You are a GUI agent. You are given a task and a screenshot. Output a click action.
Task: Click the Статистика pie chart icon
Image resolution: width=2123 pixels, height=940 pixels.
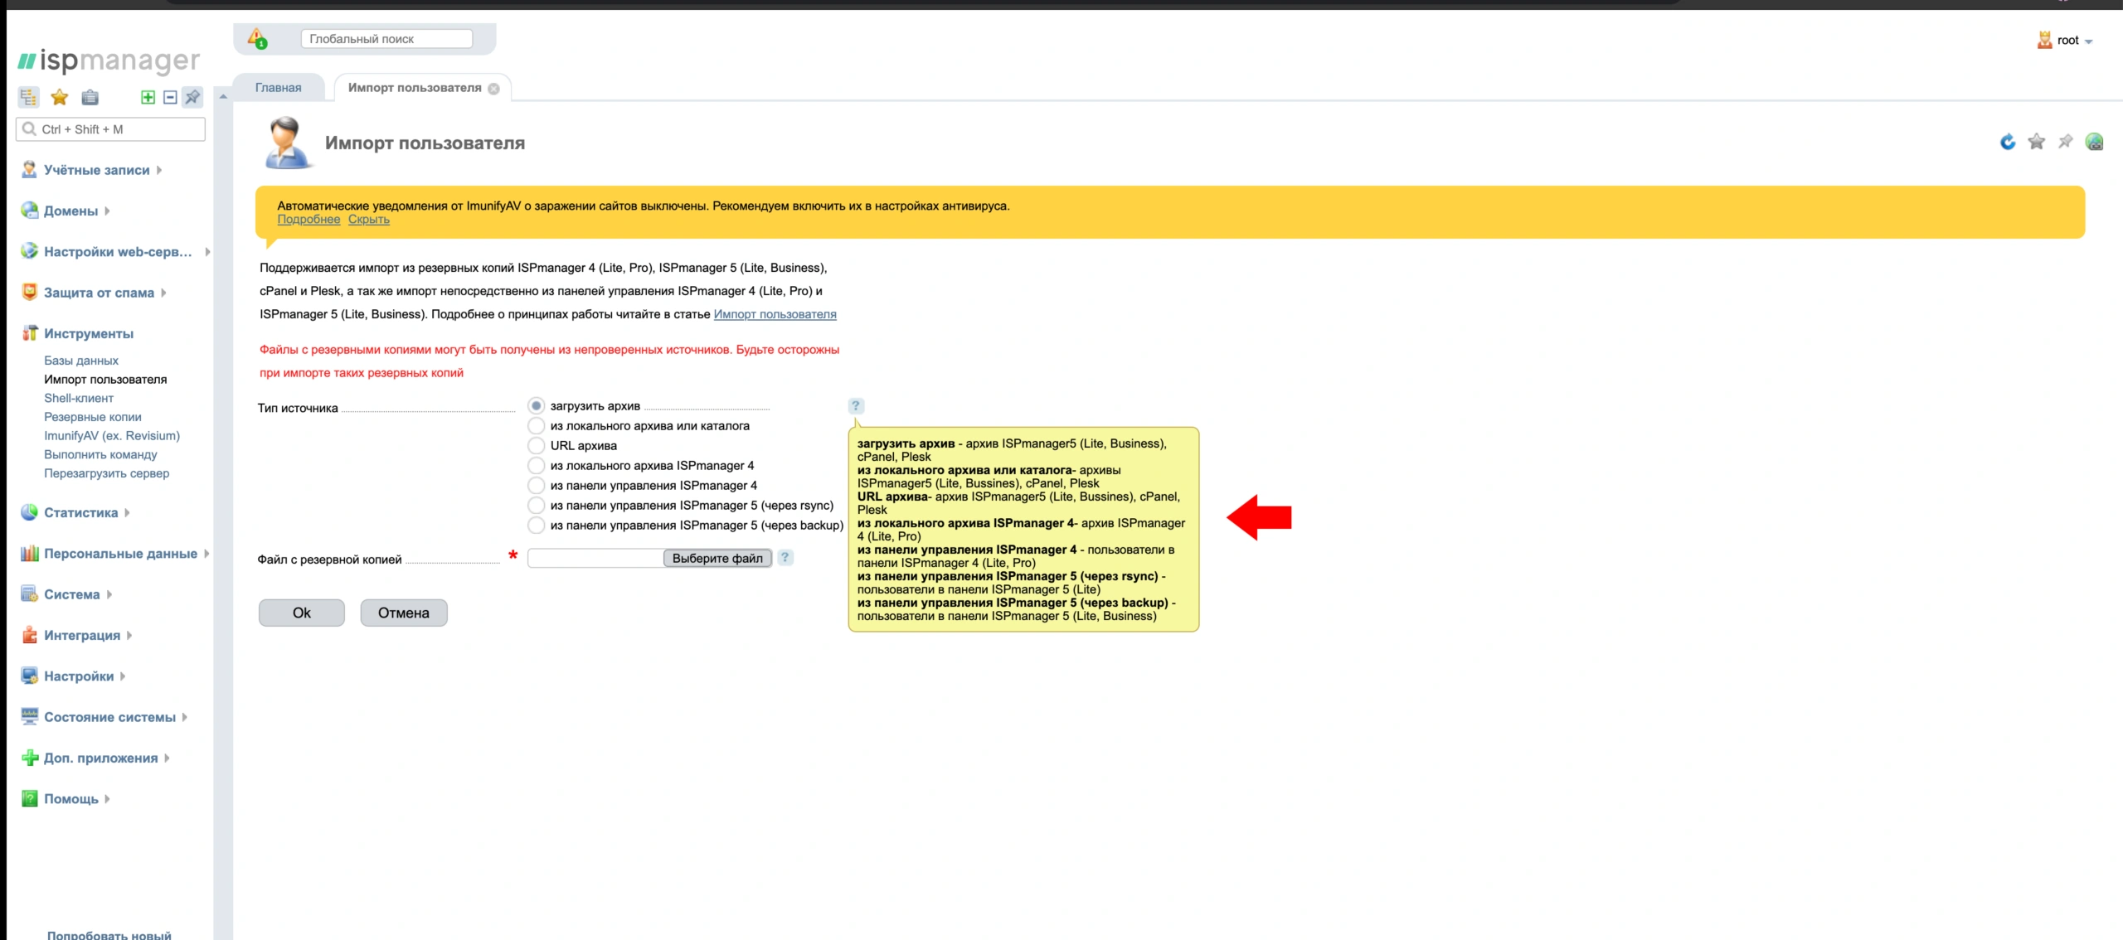tap(29, 511)
